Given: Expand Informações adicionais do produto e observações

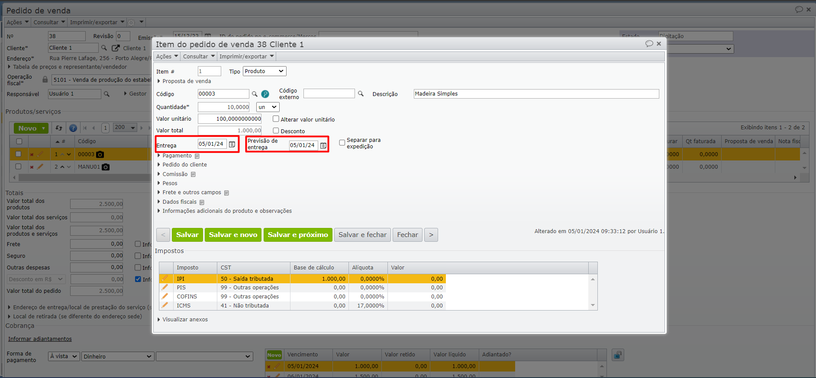Looking at the screenshot, I should click(224, 211).
